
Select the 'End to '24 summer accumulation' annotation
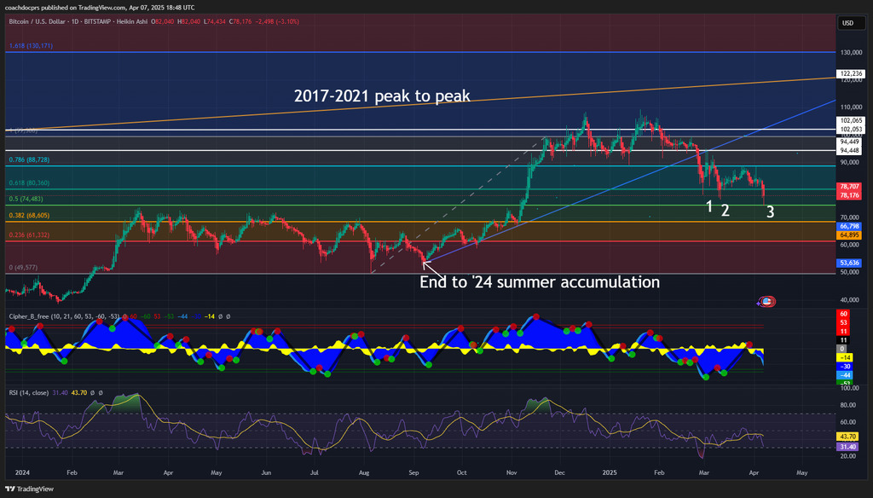tap(540, 281)
